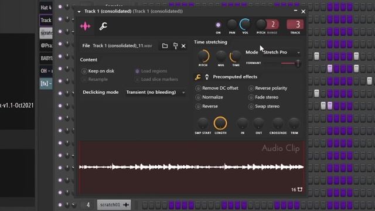Click the PAN knob
Image resolution: width=375 pixels, height=211 pixels.
click(x=232, y=25)
